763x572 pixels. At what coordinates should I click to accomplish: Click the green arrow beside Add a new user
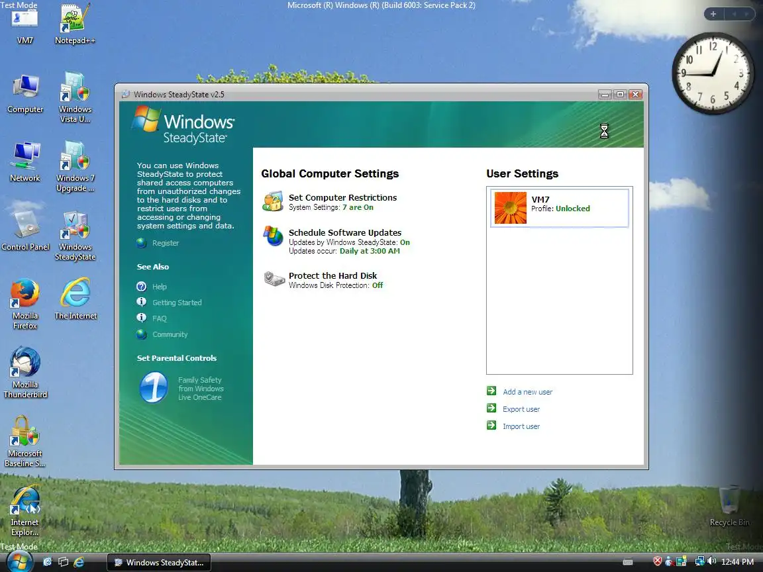tap(491, 391)
